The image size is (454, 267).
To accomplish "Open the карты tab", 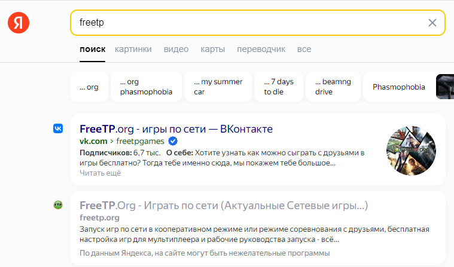I will pyautogui.click(x=212, y=49).
